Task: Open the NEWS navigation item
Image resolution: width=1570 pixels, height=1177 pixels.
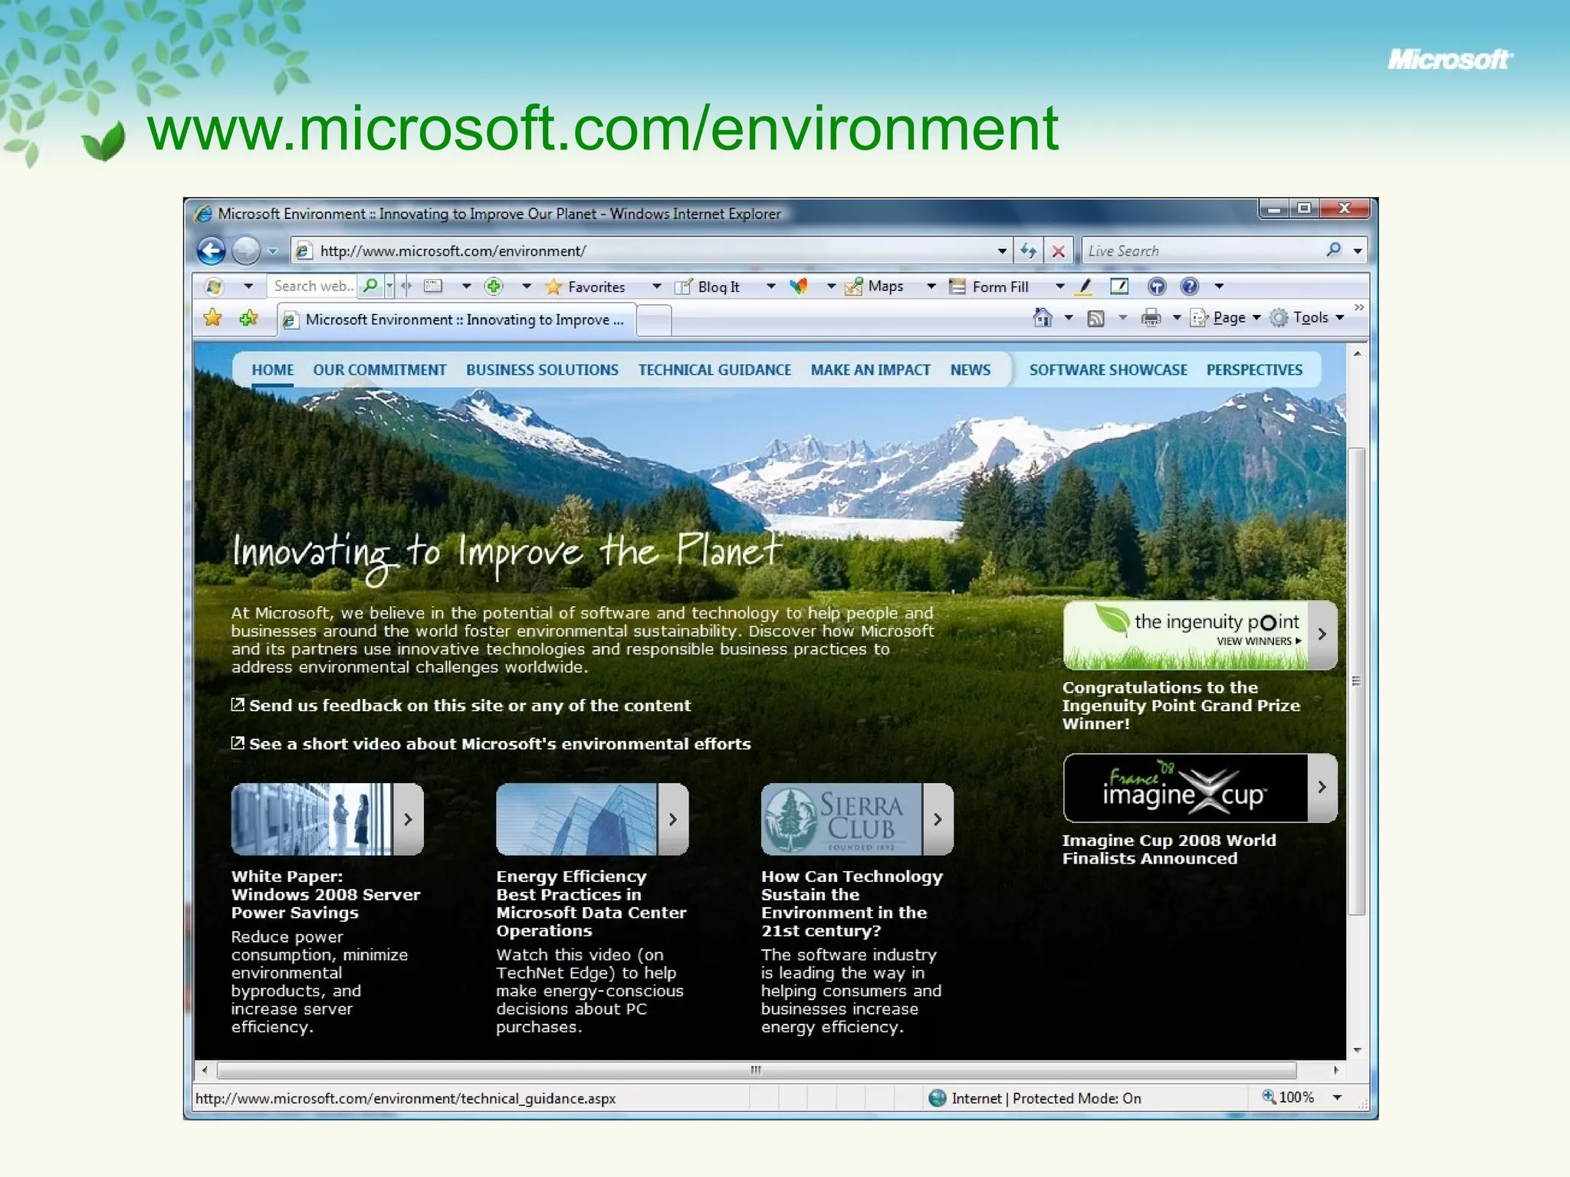Action: pyautogui.click(x=971, y=369)
